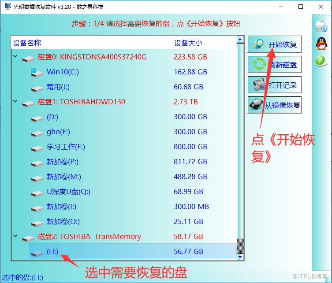
Task: Click the 25.11 GB size value
Action: coord(188,221)
